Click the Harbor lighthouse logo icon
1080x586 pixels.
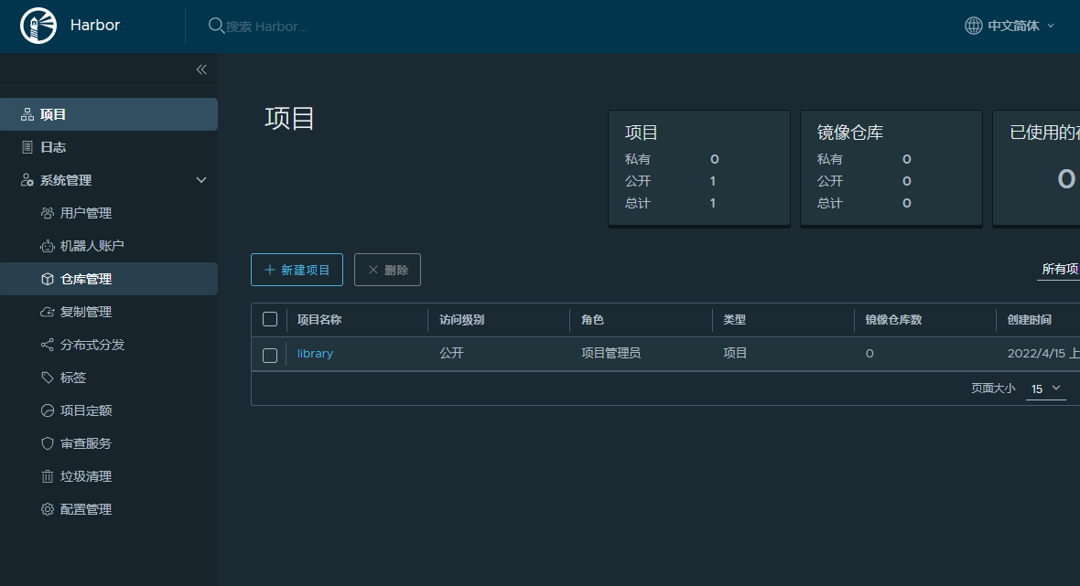coord(38,26)
